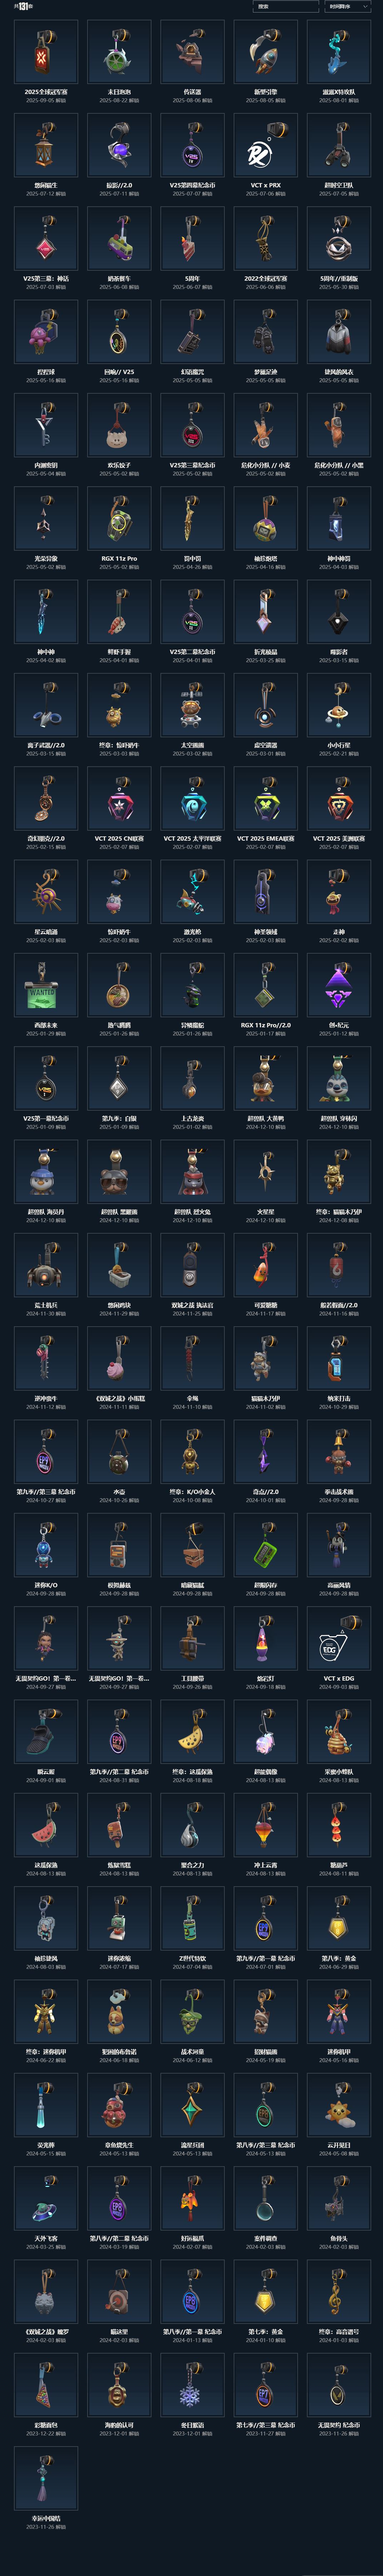Select the 回响// V25 charm

pos(119,332)
